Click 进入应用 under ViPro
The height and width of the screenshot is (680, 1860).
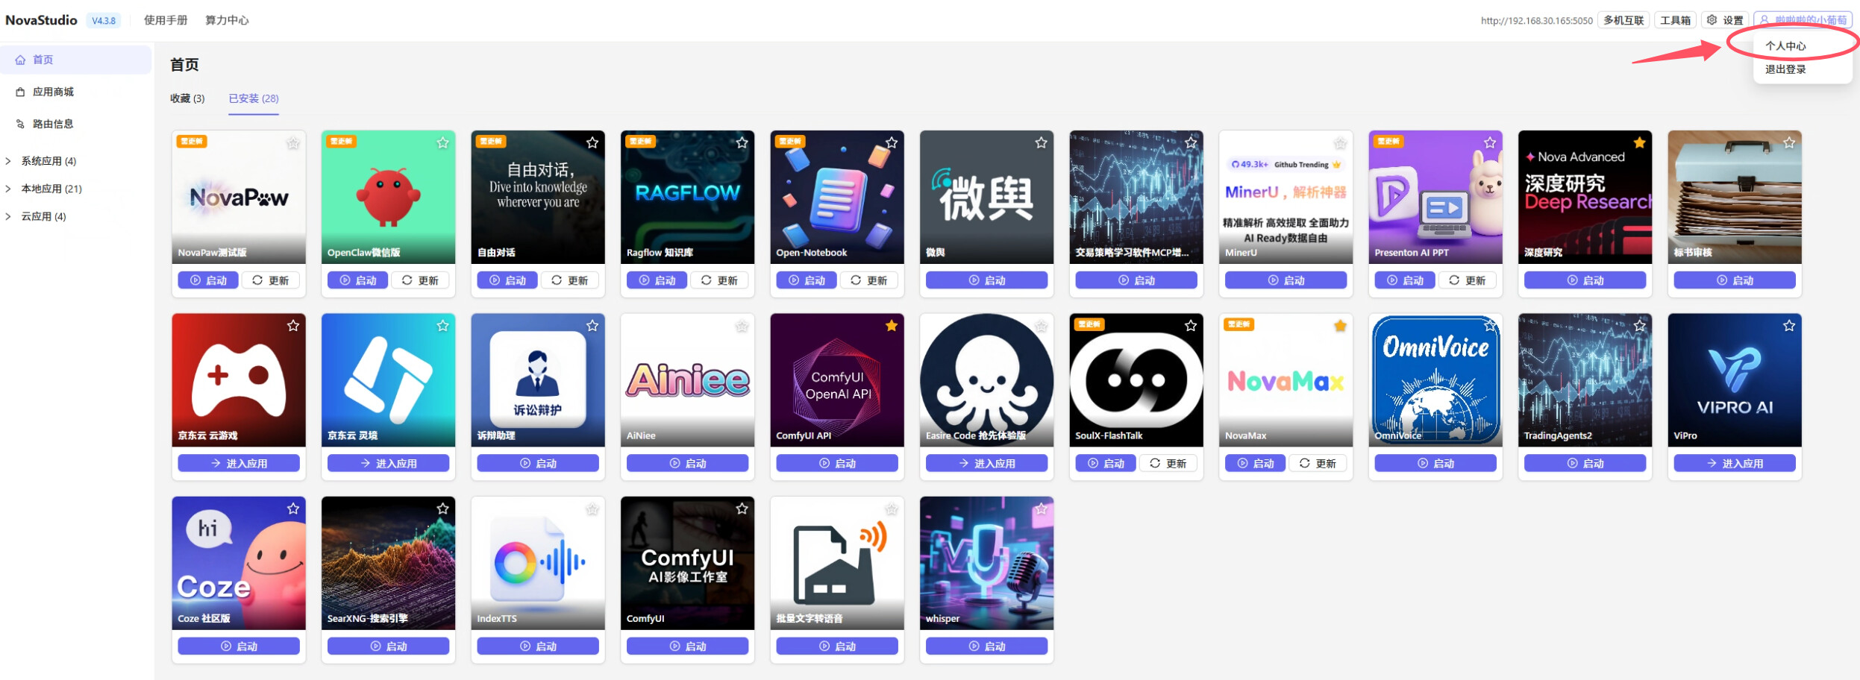click(1735, 463)
